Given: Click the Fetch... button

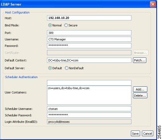Looking at the screenshot, I should (140, 60).
